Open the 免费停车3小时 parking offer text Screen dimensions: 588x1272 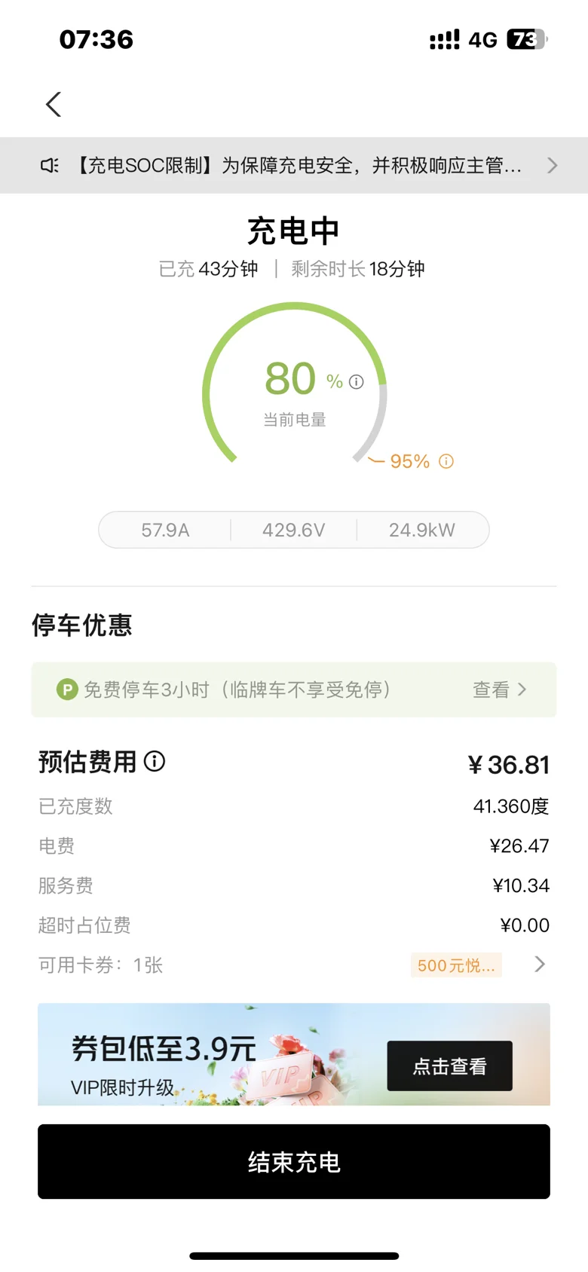tap(237, 690)
